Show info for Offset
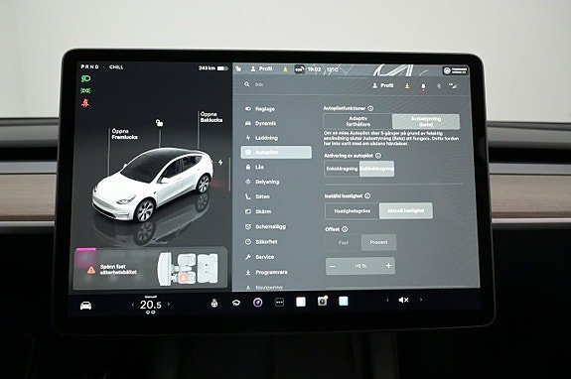Screen dimensions: 571x379 tap(345, 229)
